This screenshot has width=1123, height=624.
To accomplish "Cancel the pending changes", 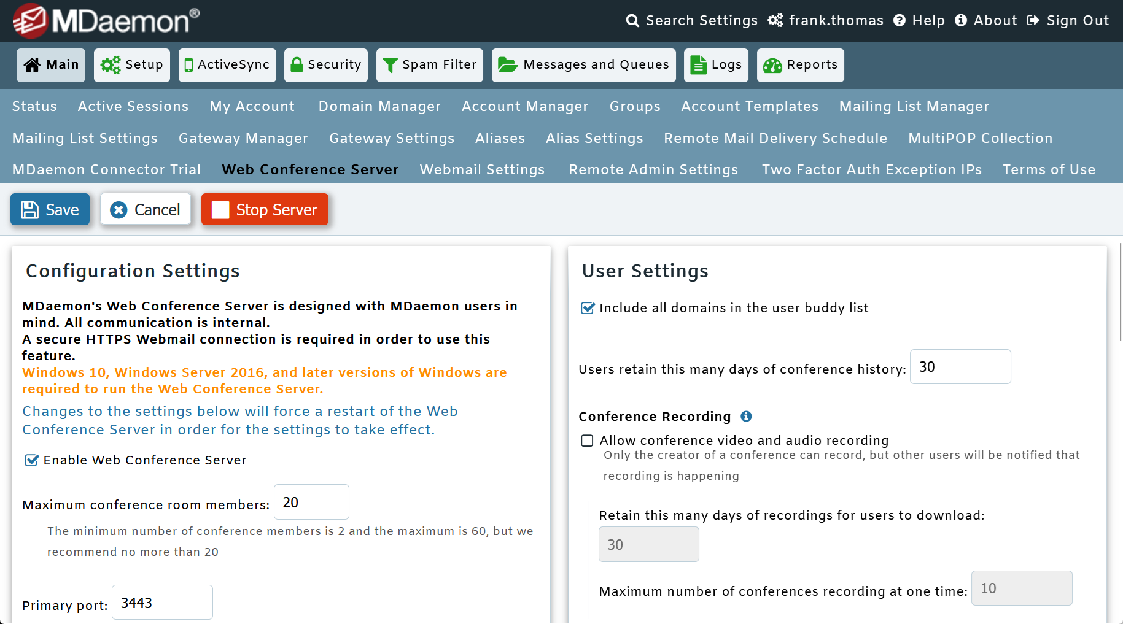I will pos(146,209).
